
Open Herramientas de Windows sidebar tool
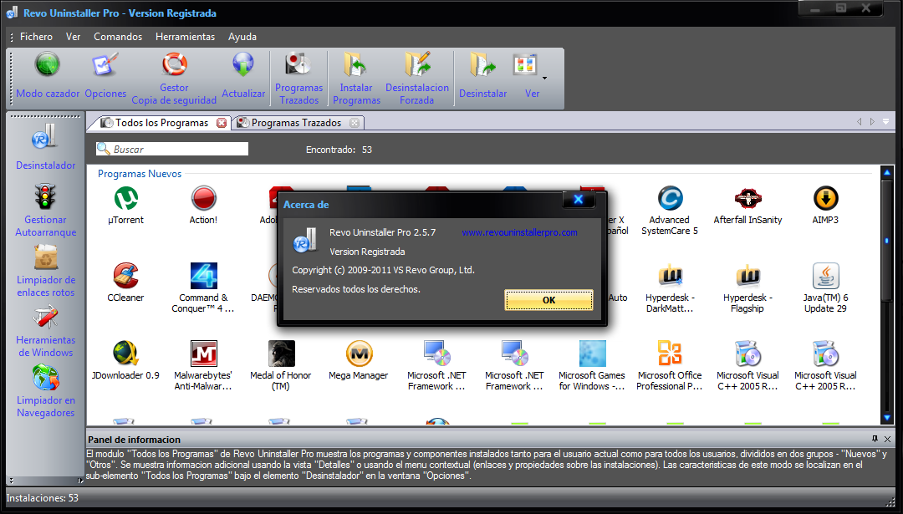click(45, 331)
